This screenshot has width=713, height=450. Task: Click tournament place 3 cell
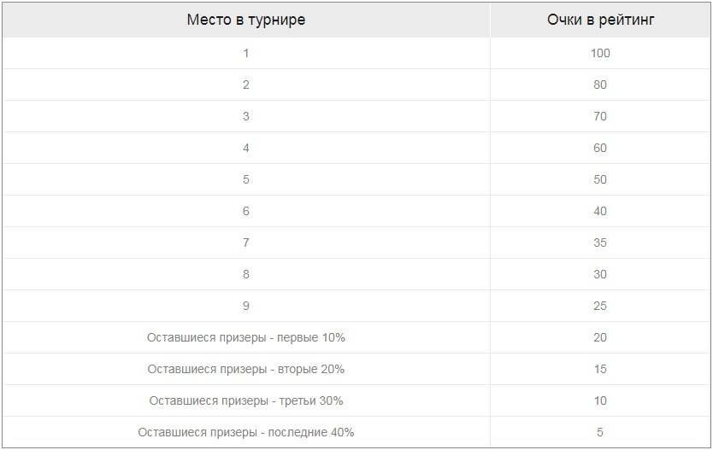[245, 116]
